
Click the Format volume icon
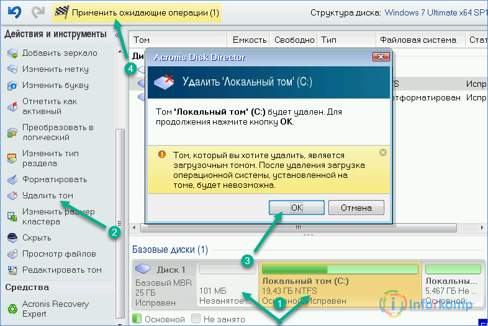[12, 180]
